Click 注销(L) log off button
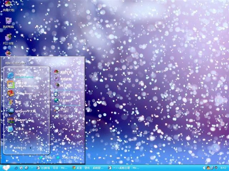This screenshot has width=229, height=171. click(47, 157)
